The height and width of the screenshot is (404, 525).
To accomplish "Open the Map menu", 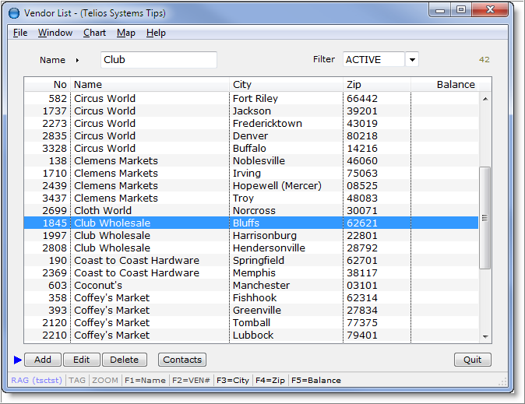I will tap(125, 33).
